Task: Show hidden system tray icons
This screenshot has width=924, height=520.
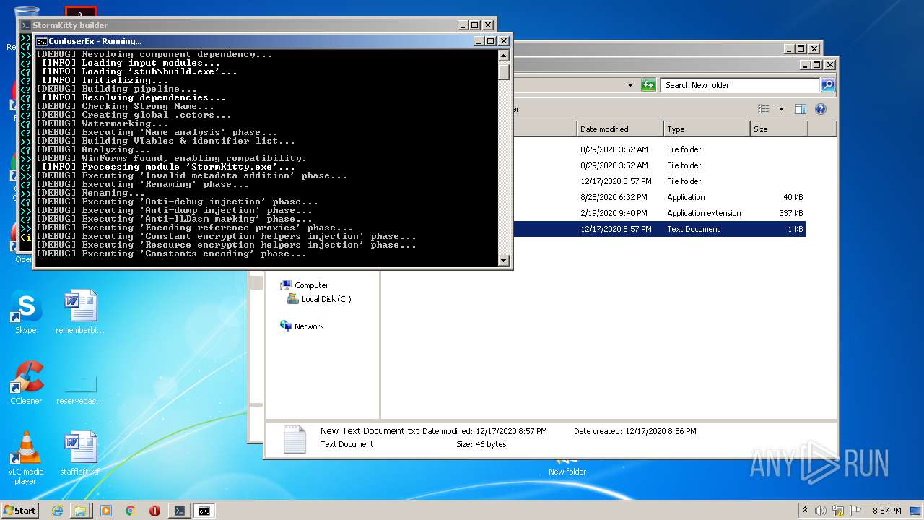Action: (x=805, y=510)
